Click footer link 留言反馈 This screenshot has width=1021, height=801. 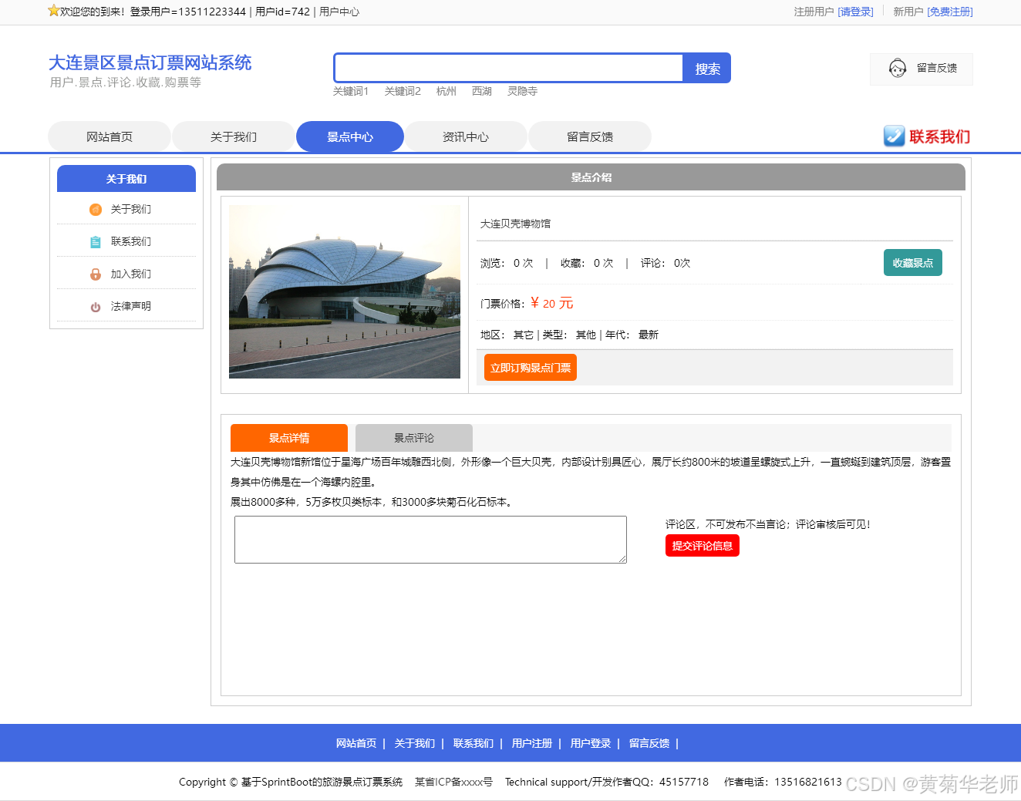[649, 743]
